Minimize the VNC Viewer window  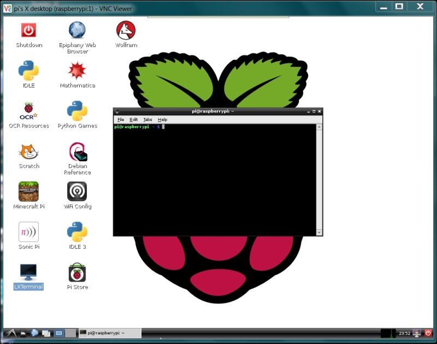coord(384,7)
